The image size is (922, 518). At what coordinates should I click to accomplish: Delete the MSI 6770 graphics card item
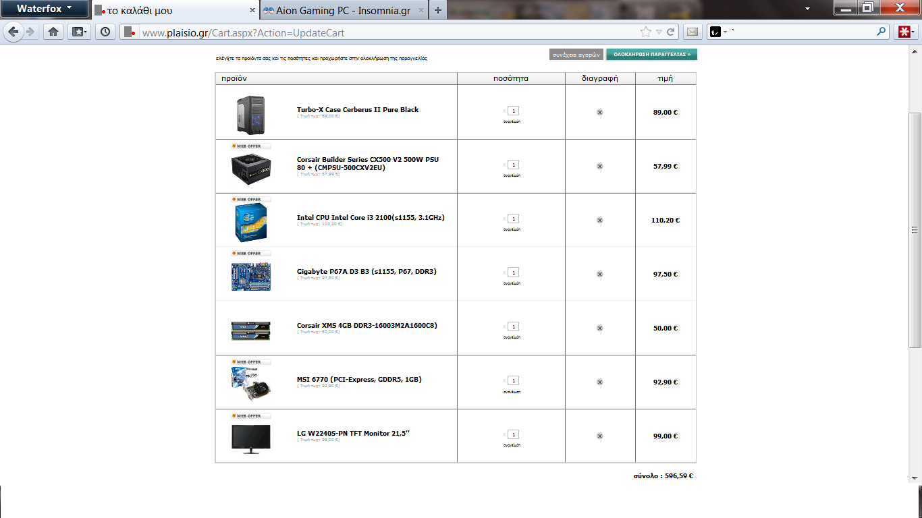click(599, 382)
